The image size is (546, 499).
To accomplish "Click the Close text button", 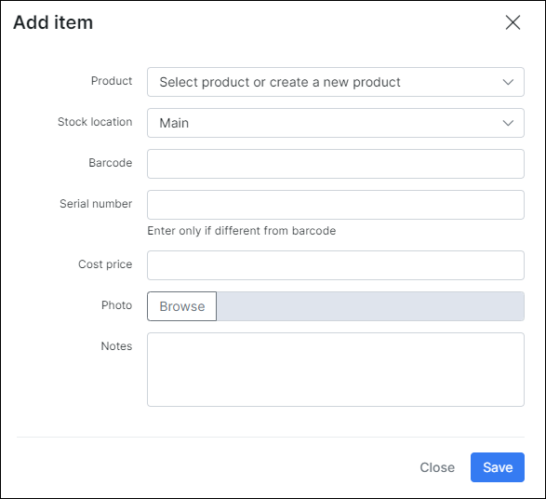I will (x=437, y=467).
